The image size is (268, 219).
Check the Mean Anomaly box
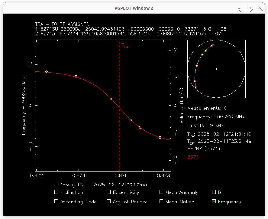click(x=161, y=192)
